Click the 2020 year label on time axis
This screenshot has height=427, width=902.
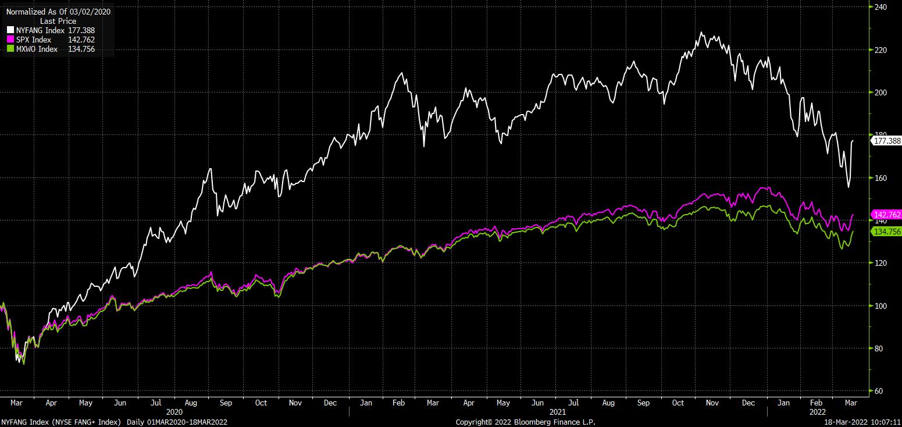pyautogui.click(x=174, y=411)
